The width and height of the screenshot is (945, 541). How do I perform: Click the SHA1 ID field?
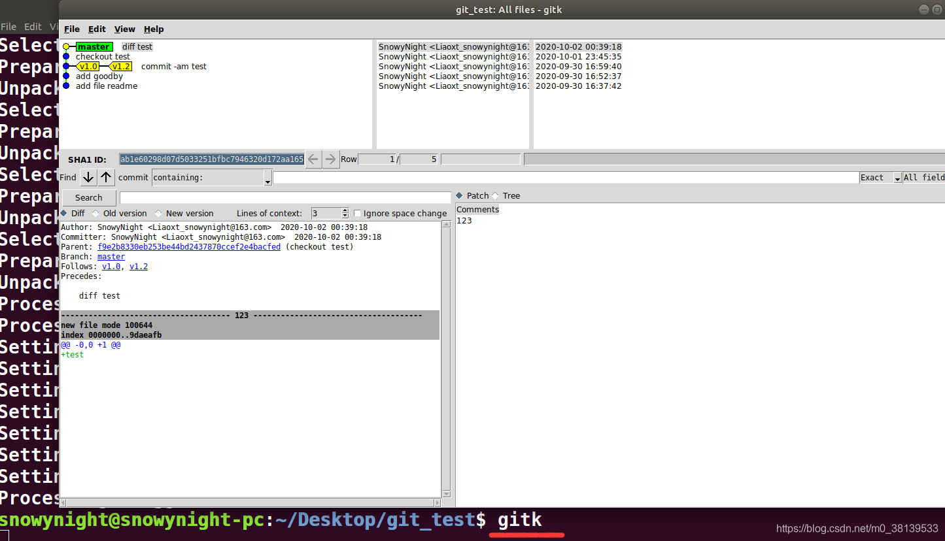pos(212,159)
